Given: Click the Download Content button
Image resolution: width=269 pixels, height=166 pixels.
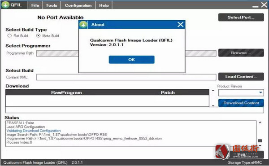Looking at the screenshot, I should (241, 103).
